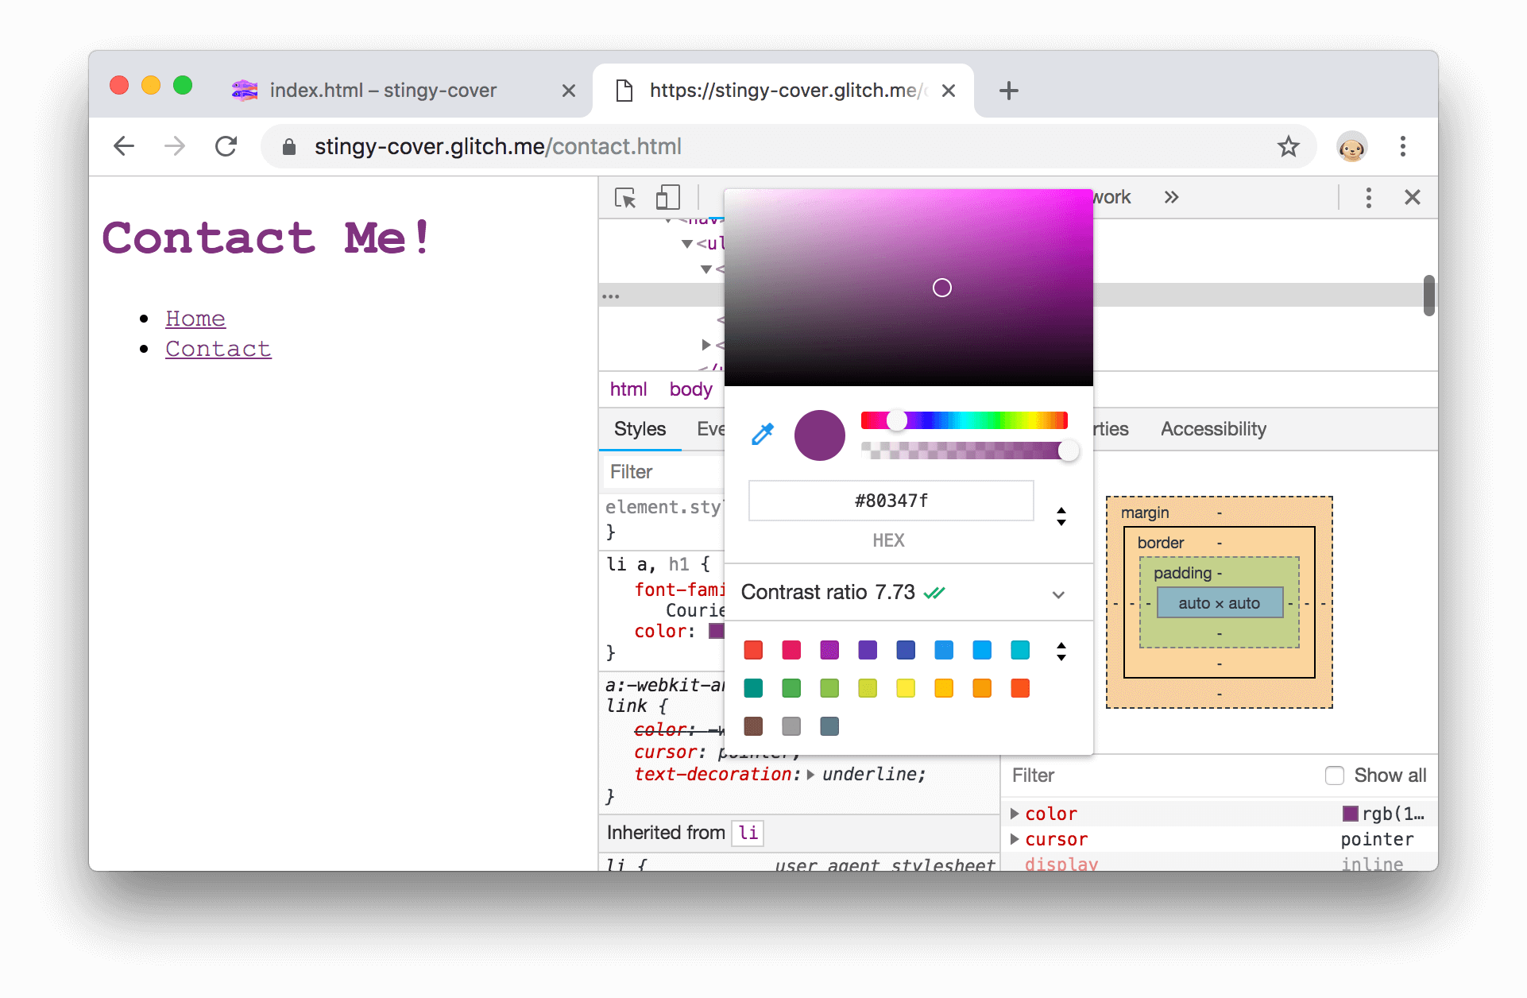Image resolution: width=1527 pixels, height=998 pixels.
Task: Click the color swatch next to color property
Action: coord(716,631)
